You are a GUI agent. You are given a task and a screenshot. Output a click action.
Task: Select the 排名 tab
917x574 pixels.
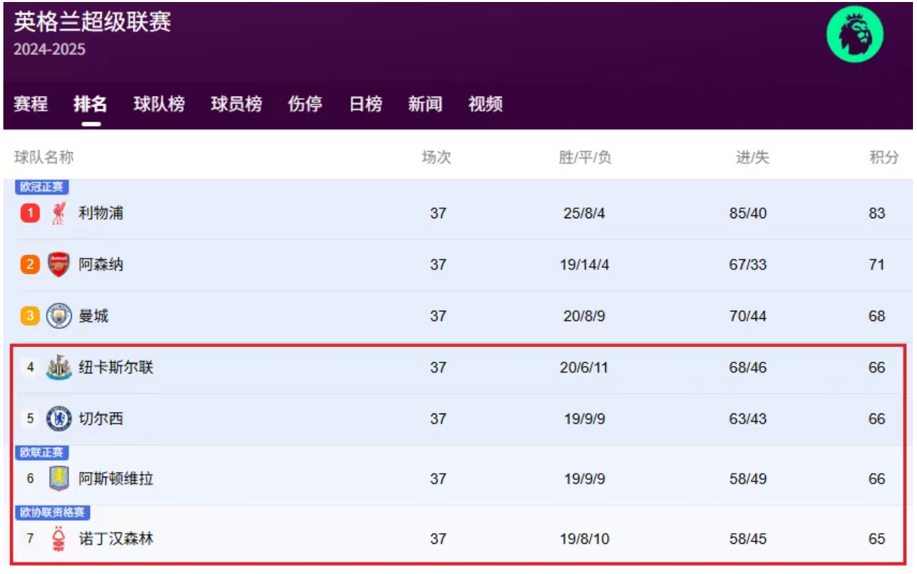(x=91, y=104)
